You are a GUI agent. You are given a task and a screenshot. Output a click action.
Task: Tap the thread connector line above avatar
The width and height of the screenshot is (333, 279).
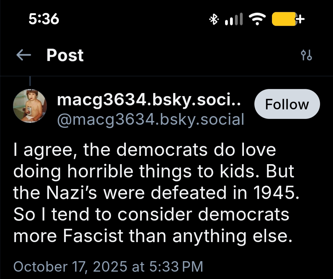(x=30, y=81)
